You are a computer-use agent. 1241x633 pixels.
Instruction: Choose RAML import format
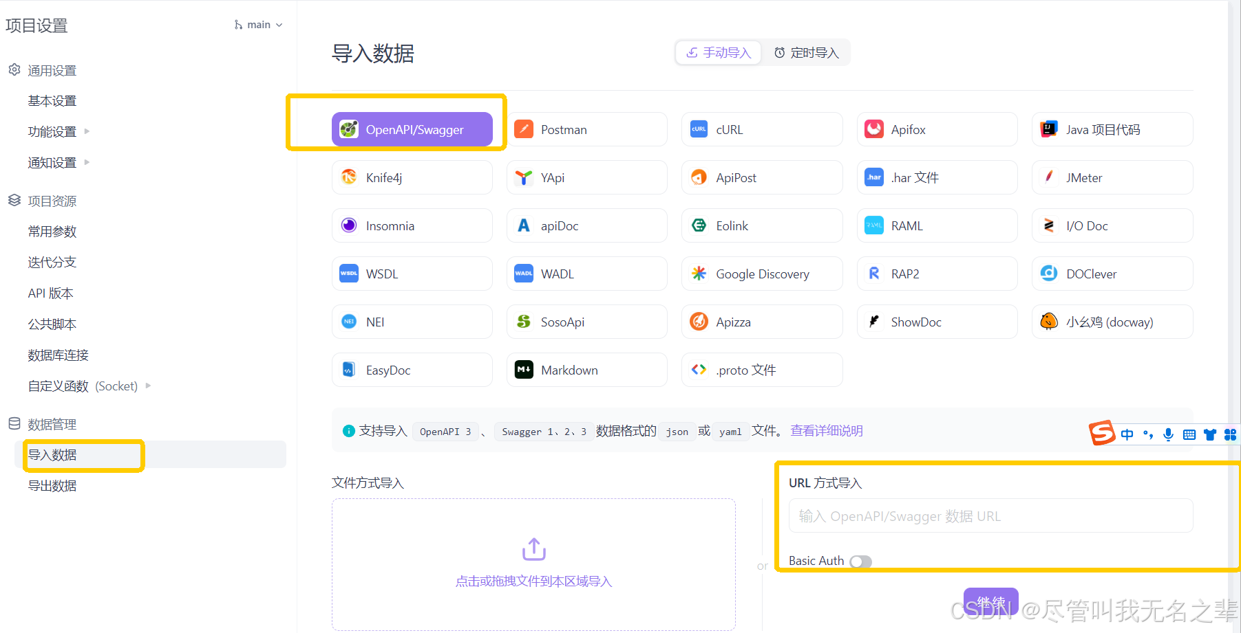click(937, 225)
